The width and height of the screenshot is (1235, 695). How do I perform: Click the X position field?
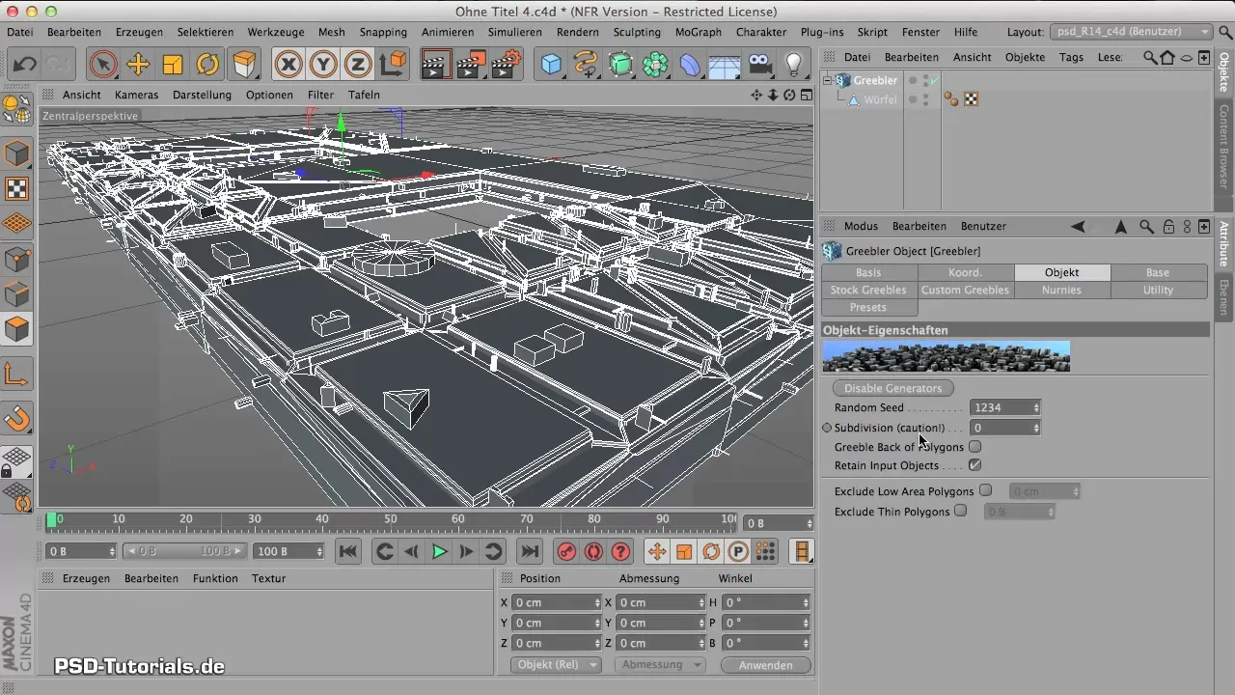pyautogui.click(x=552, y=602)
